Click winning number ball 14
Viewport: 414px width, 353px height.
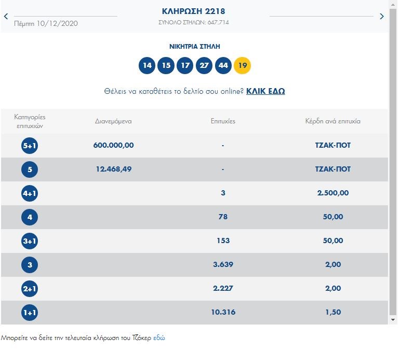click(x=148, y=65)
